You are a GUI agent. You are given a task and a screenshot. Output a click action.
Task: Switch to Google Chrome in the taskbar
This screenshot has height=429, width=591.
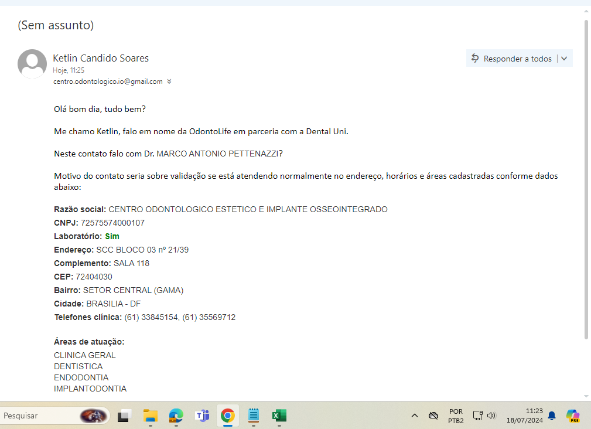(228, 416)
